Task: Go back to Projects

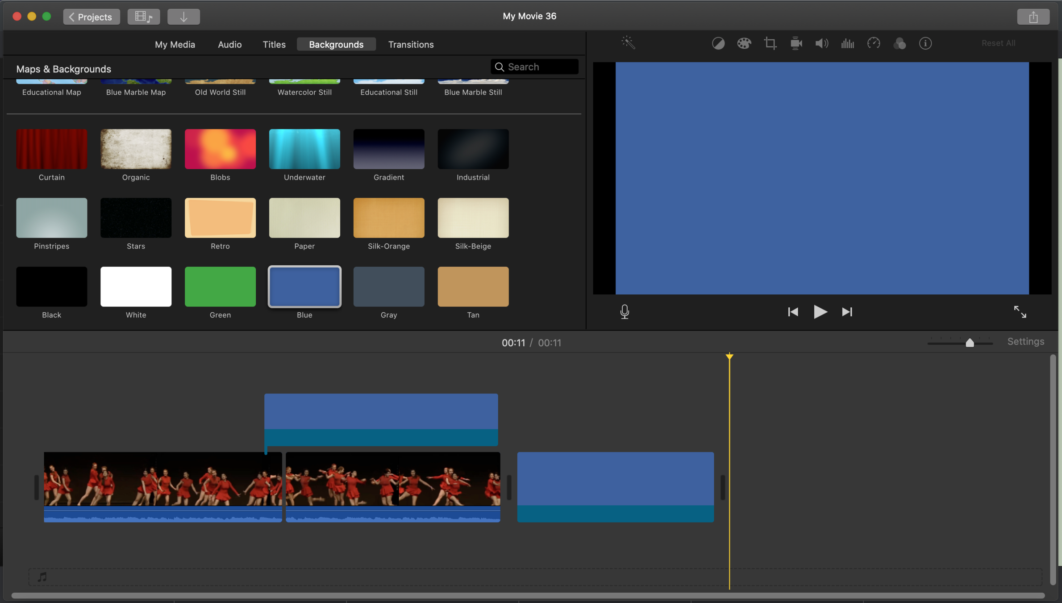Action: (x=91, y=17)
